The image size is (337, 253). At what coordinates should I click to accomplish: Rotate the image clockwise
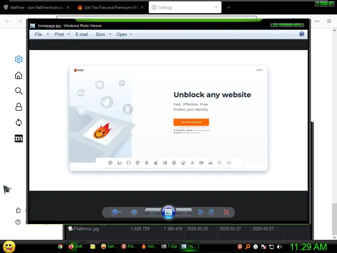[x=212, y=212]
